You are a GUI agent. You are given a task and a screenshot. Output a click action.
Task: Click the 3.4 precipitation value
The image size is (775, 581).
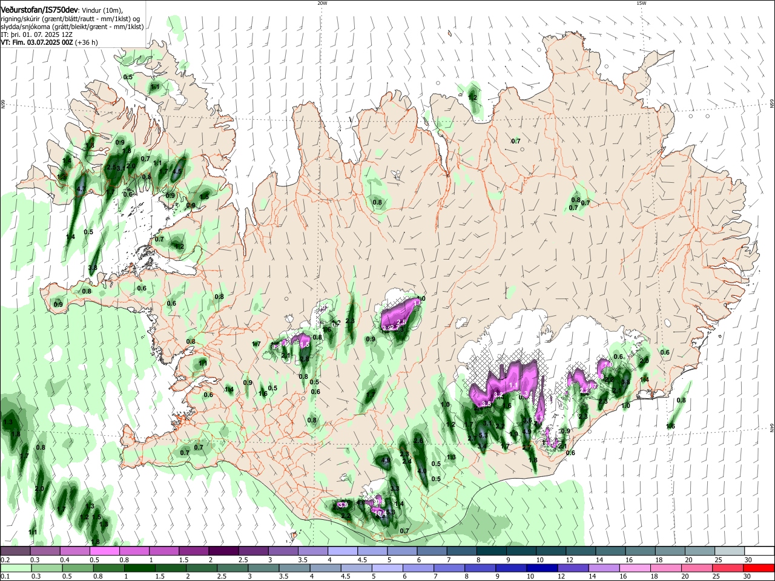[482, 447]
